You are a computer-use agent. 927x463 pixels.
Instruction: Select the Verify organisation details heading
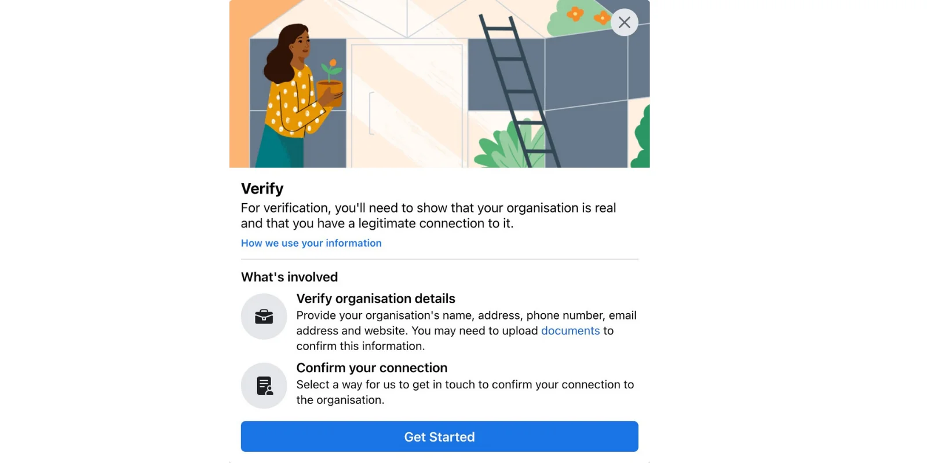(x=375, y=299)
